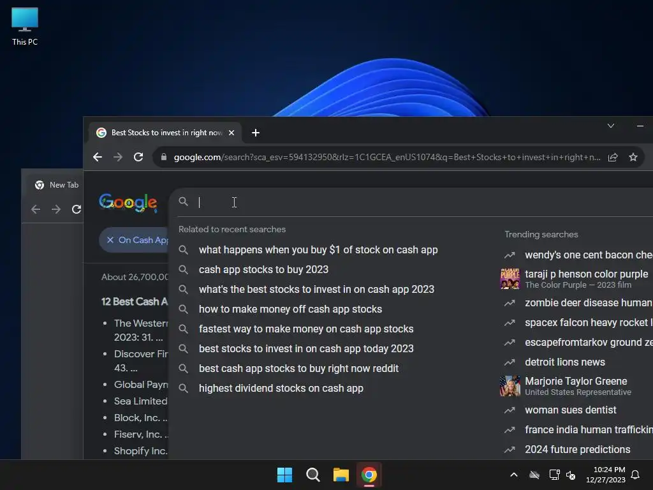653x490 pixels.
Task: Select 'best stocks to invest in on cash app today'
Action: (x=306, y=349)
